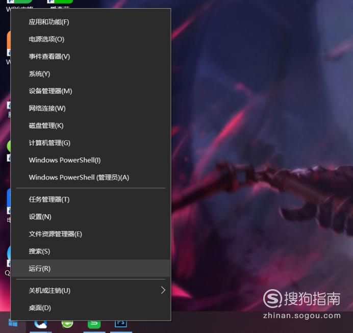Click the highlighted 运行(R) entry
This screenshot has width=353, height=333.
[91, 268]
